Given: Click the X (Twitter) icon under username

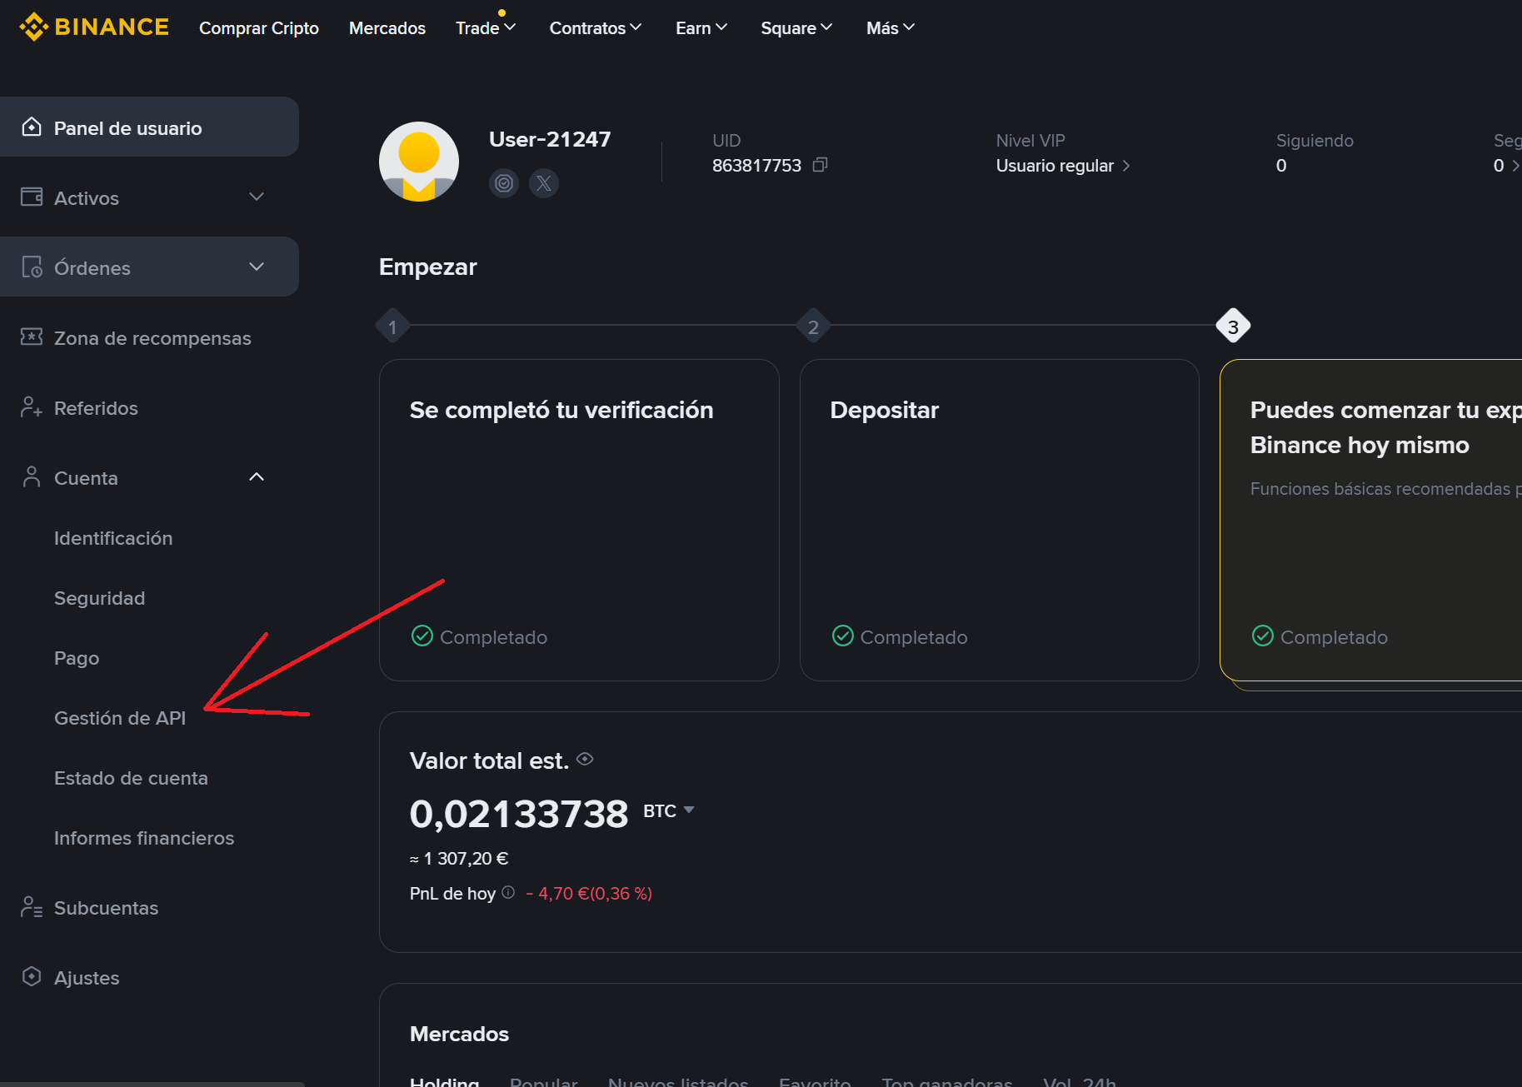Looking at the screenshot, I should click(x=544, y=183).
